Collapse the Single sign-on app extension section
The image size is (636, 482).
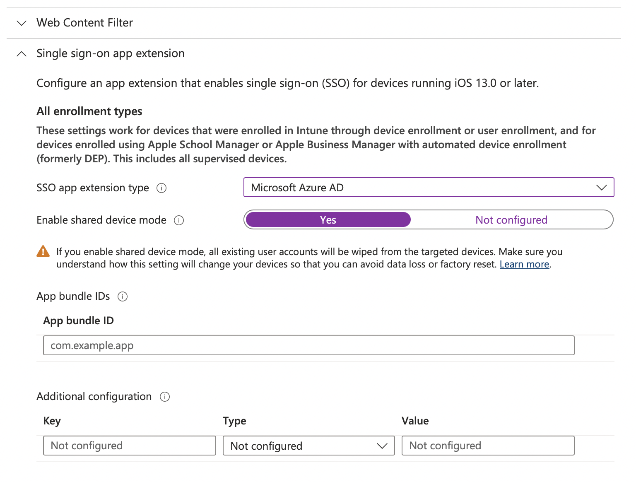[x=22, y=54]
